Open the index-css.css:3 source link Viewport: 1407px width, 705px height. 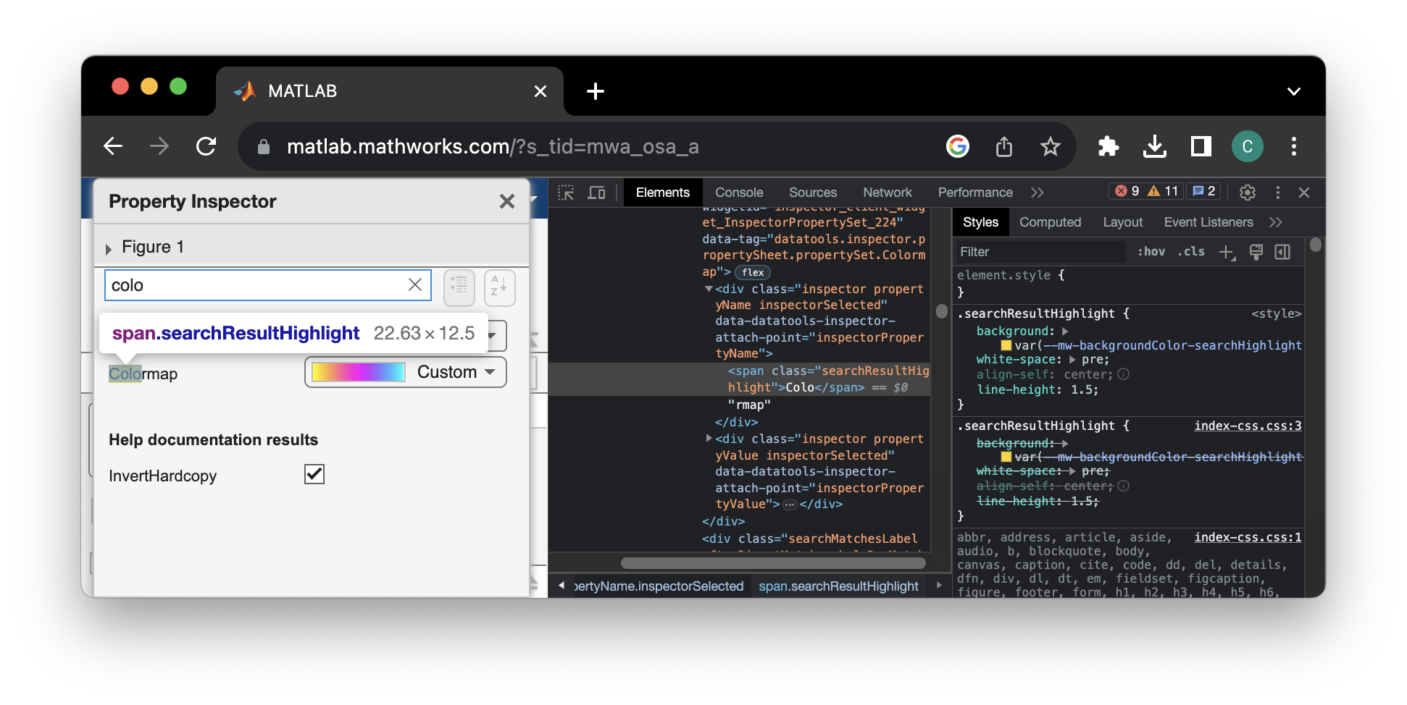click(1248, 426)
